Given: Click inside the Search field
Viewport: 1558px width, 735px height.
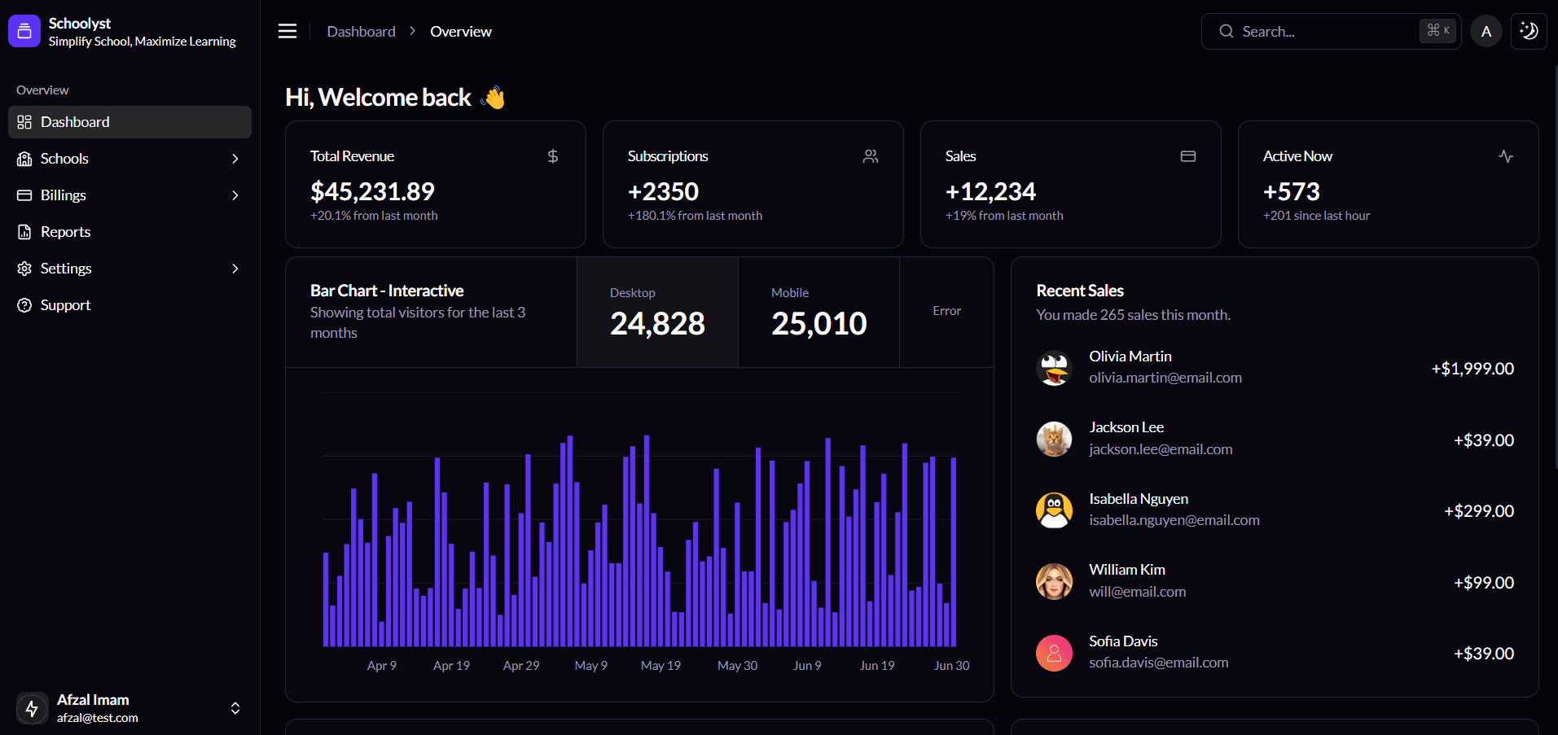Looking at the screenshot, I should pos(1319,31).
